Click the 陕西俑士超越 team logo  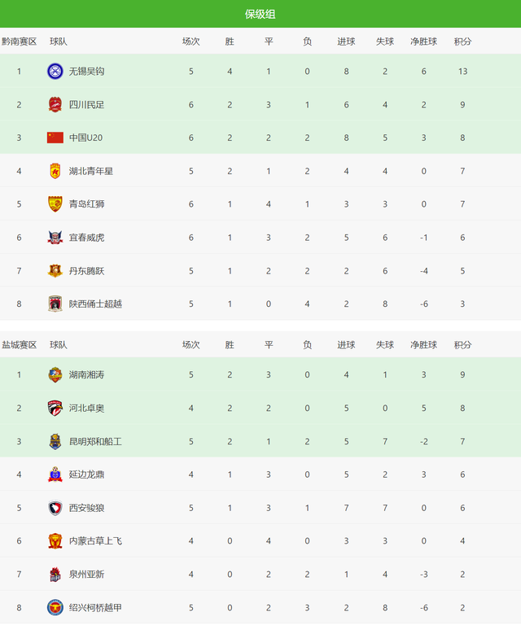coord(55,304)
